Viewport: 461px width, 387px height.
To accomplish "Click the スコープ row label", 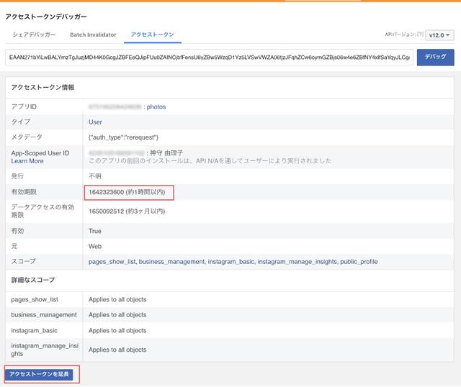I will click(24, 261).
